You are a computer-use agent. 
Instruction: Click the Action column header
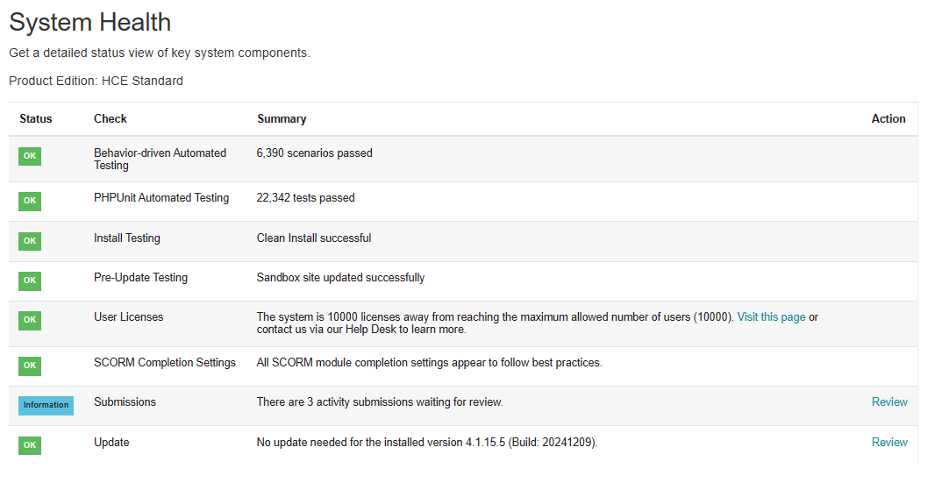tap(888, 119)
